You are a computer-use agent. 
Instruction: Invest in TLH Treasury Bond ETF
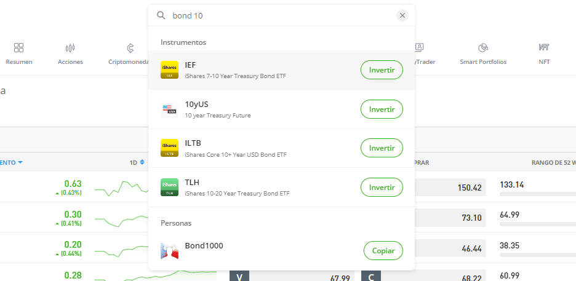pos(382,187)
